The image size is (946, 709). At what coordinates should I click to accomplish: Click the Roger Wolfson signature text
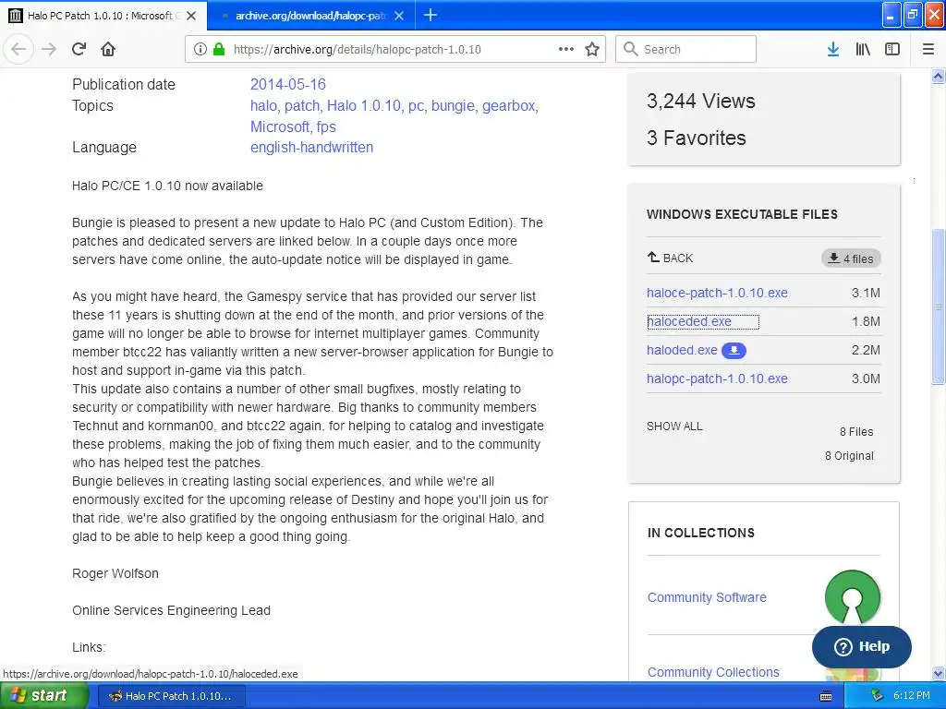(x=115, y=573)
